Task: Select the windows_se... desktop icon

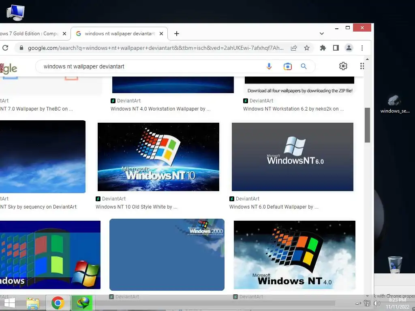Action: click(395, 104)
